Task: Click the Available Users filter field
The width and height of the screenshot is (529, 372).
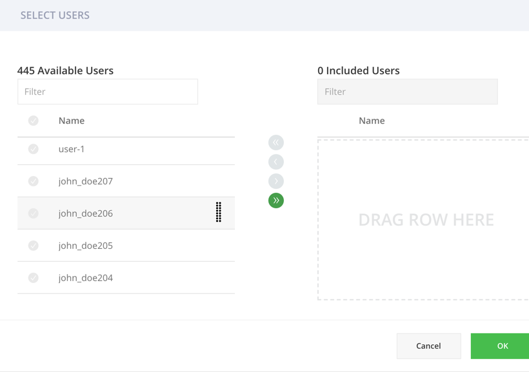Action: click(107, 92)
